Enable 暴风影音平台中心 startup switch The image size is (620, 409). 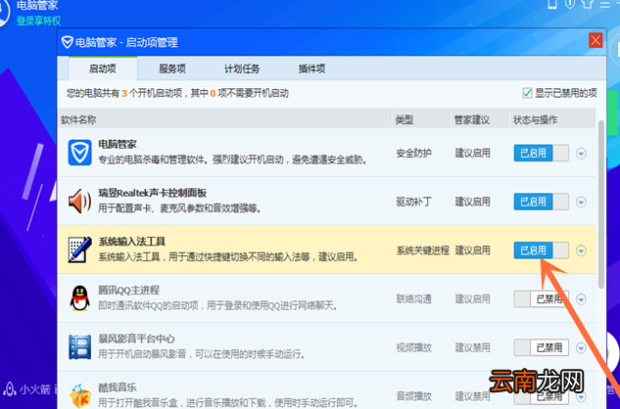[541, 347]
